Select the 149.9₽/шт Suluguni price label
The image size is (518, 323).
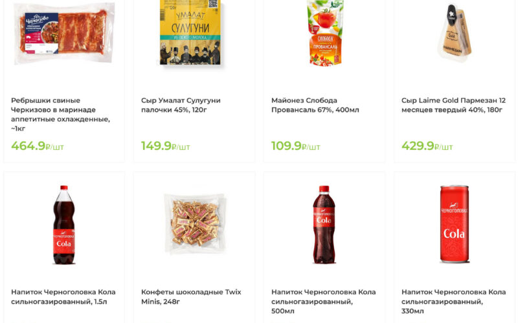(x=166, y=146)
